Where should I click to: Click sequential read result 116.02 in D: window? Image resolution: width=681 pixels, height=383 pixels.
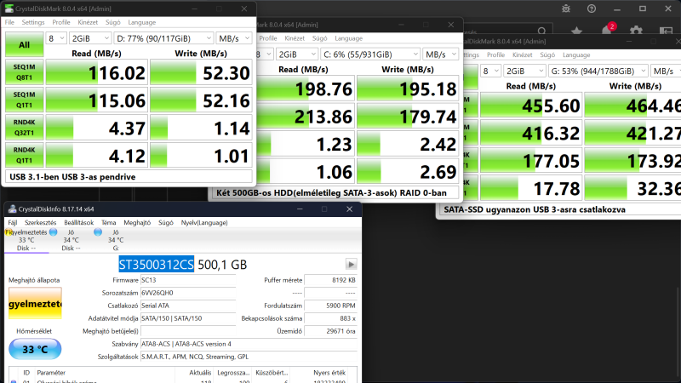(x=97, y=72)
